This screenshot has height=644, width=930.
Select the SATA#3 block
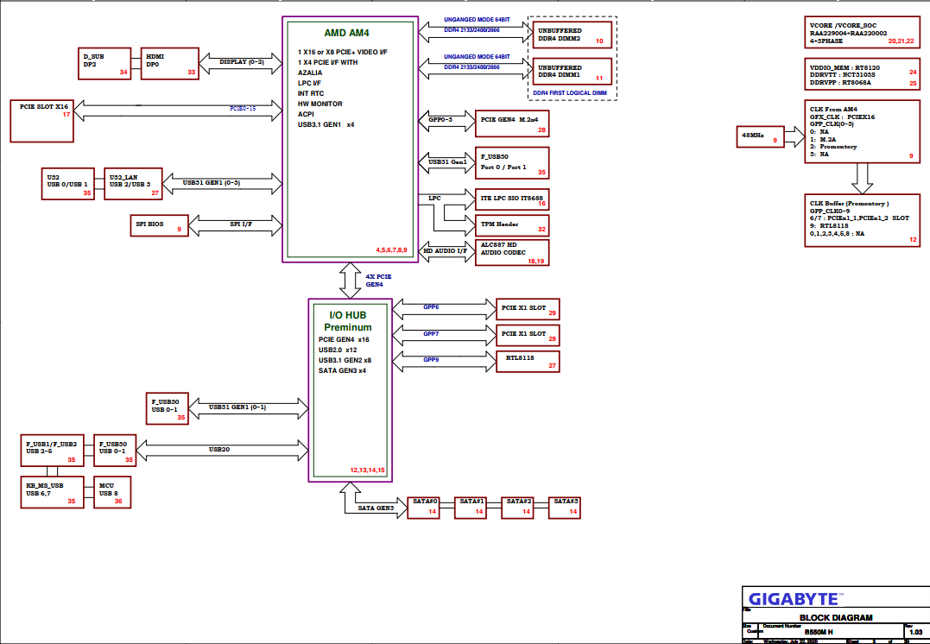tap(565, 508)
